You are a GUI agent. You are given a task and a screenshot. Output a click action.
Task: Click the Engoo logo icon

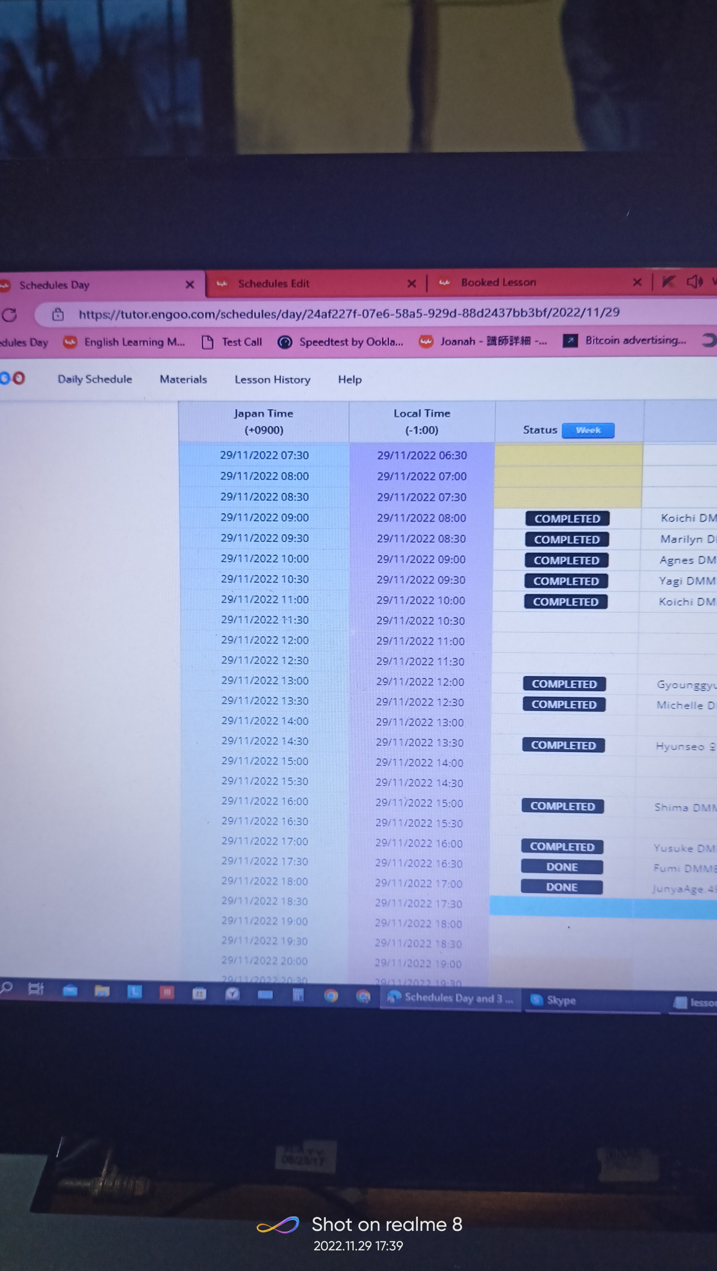[x=12, y=378]
